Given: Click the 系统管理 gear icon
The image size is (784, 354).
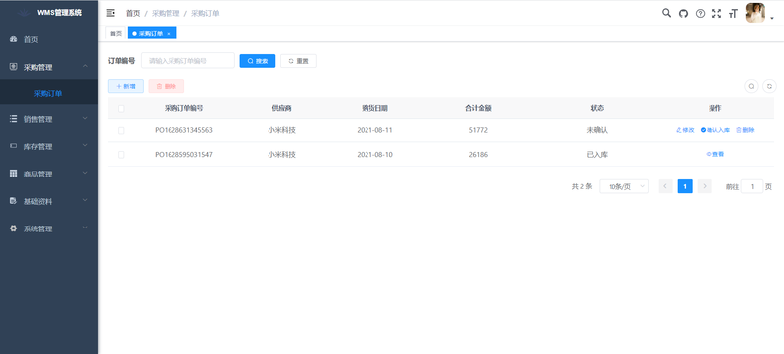Looking at the screenshot, I should tap(14, 228).
